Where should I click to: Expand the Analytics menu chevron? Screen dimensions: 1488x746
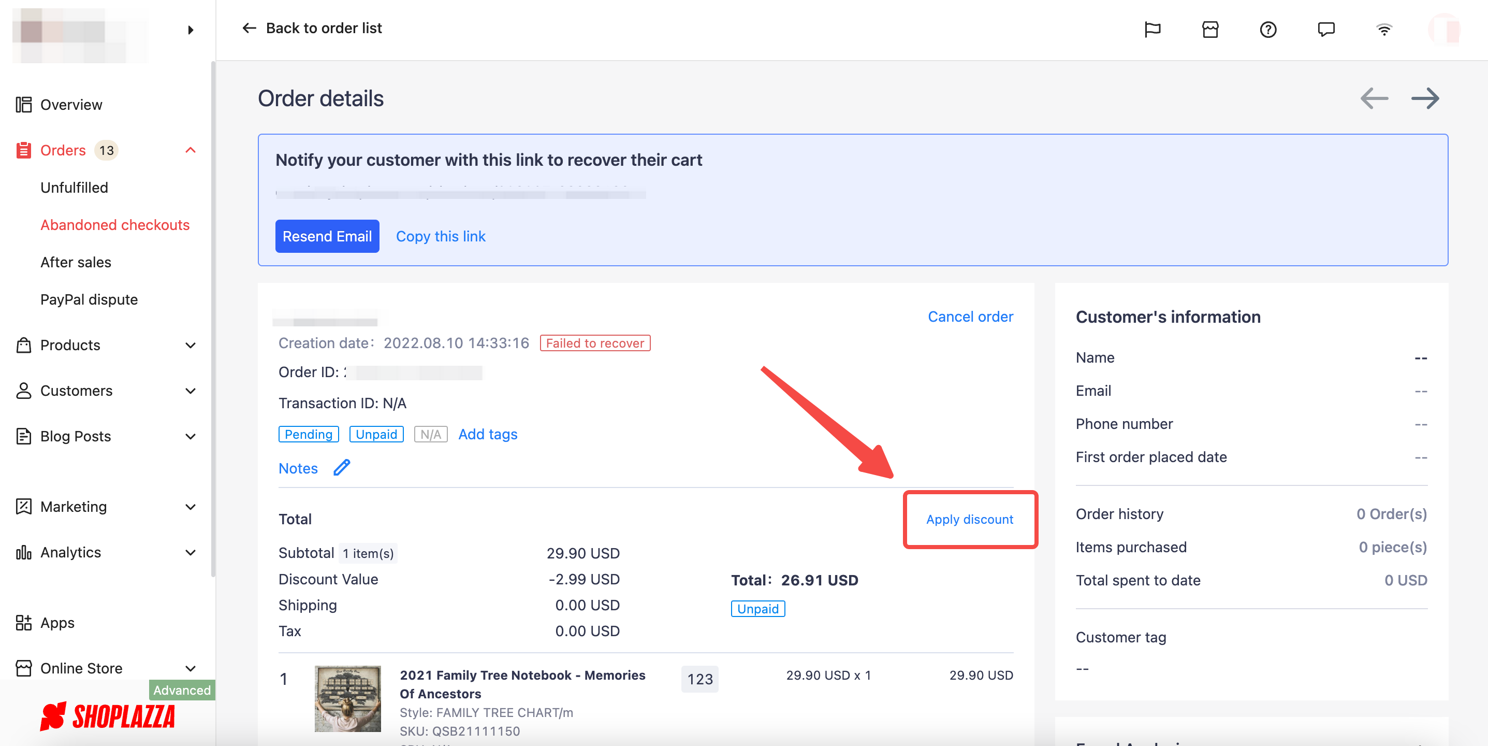191,552
